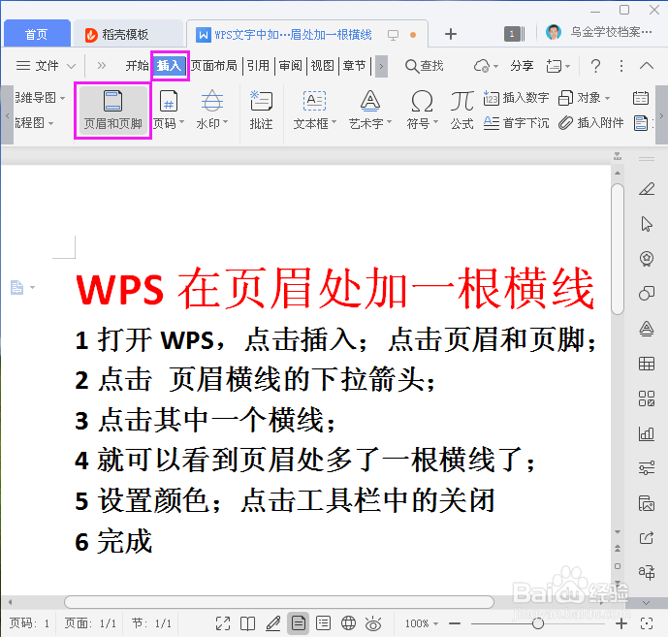Select the cursor selection tool in sidebar

647,224
